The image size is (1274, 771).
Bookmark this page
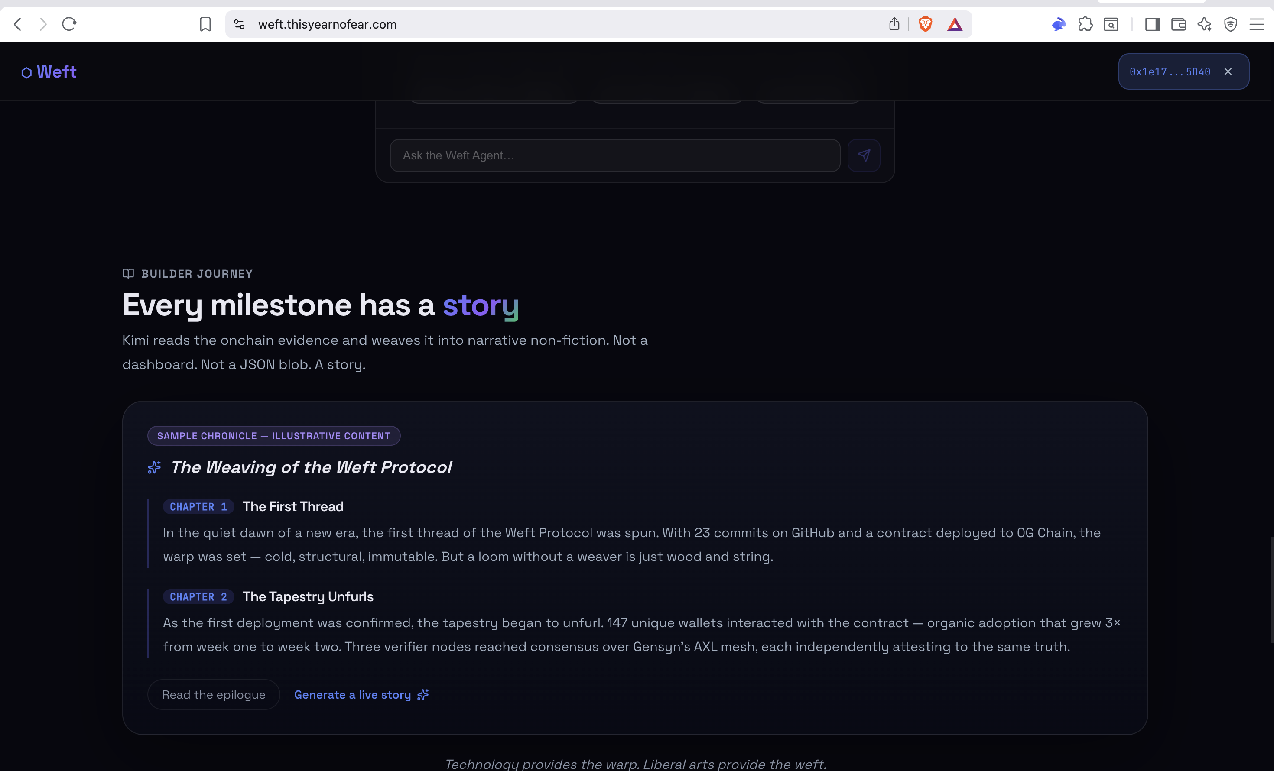tap(205, 24)
